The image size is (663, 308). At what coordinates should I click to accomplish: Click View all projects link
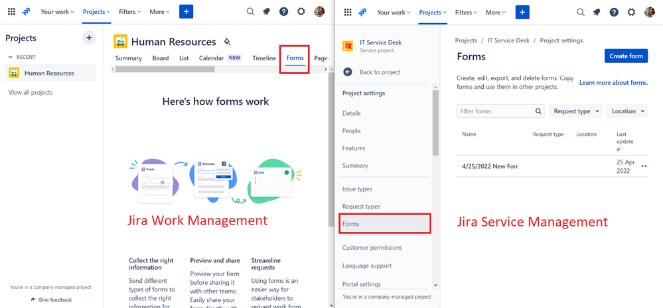tap(31, 93)
